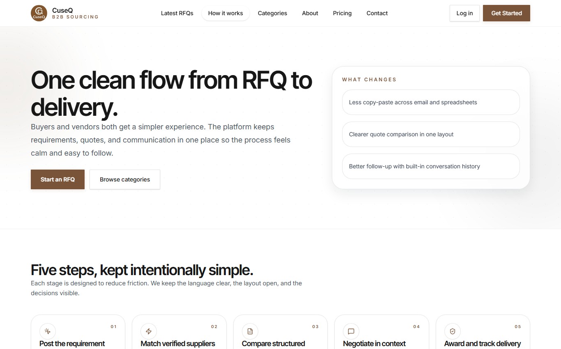Navigate to the Contact page
This screenshot has width=561, height=349.
[377, 13]
